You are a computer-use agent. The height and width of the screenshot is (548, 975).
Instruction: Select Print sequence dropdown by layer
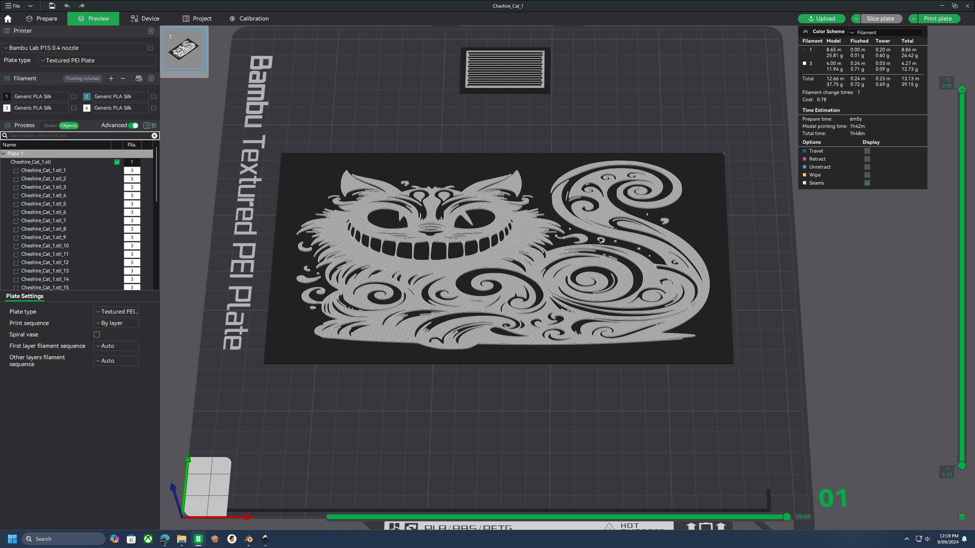[x=116, y=322]
